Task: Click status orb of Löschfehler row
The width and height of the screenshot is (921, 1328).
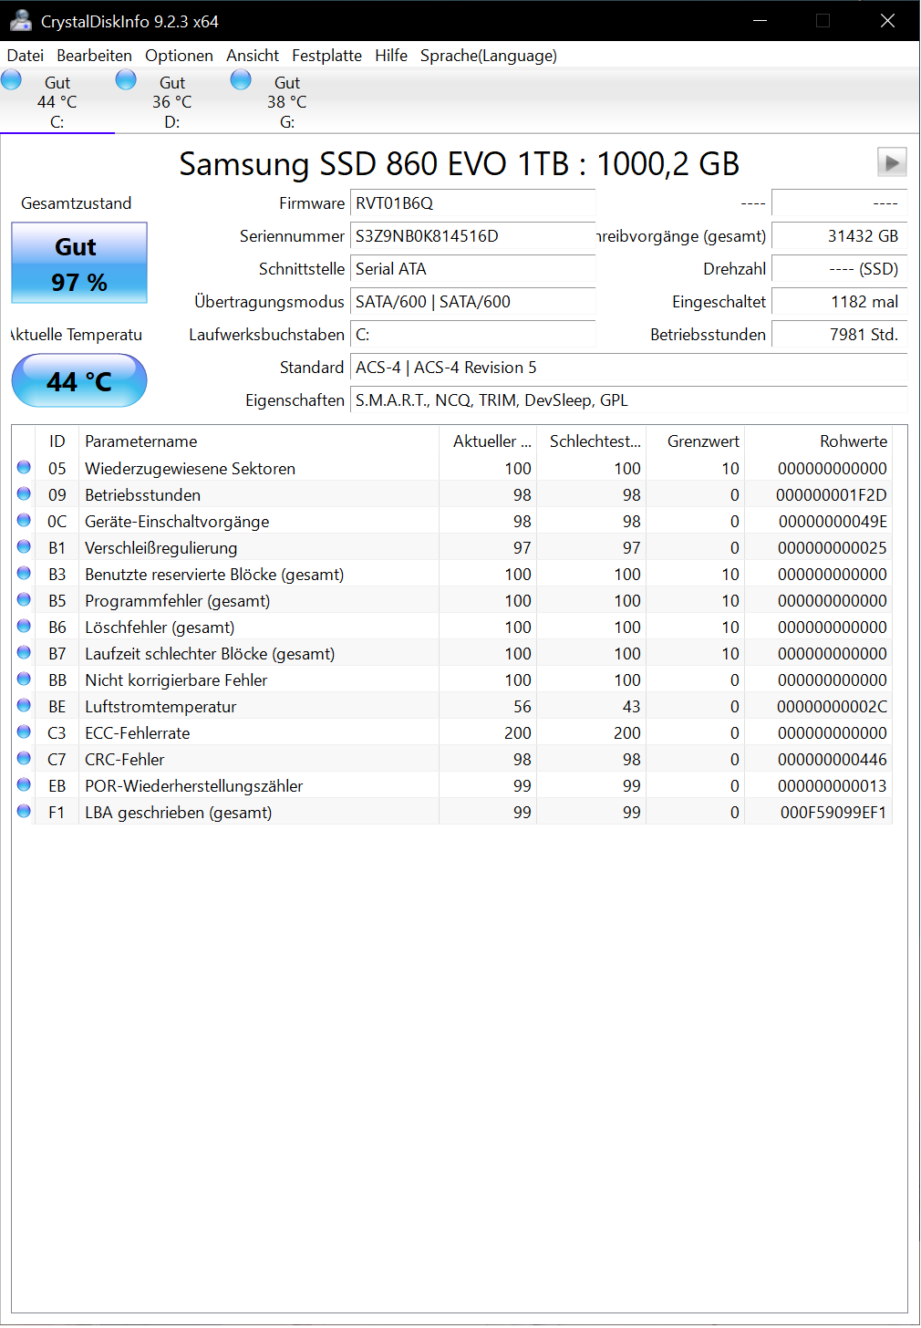Action: point(24,626)
